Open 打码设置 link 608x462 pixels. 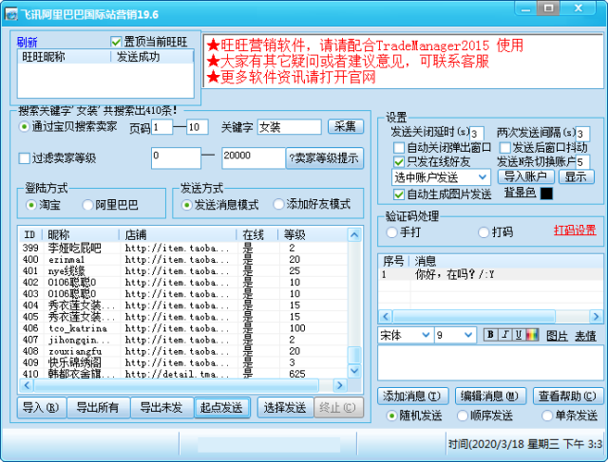(x=575, y=230)
